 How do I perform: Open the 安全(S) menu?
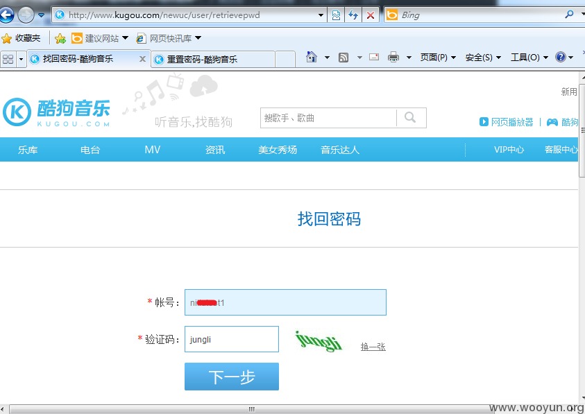[483, 58]
